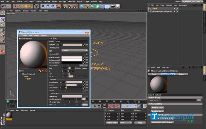Open the green Array modeling icon
The width and height of the screenshot is (206, 129).
(97, 6)
